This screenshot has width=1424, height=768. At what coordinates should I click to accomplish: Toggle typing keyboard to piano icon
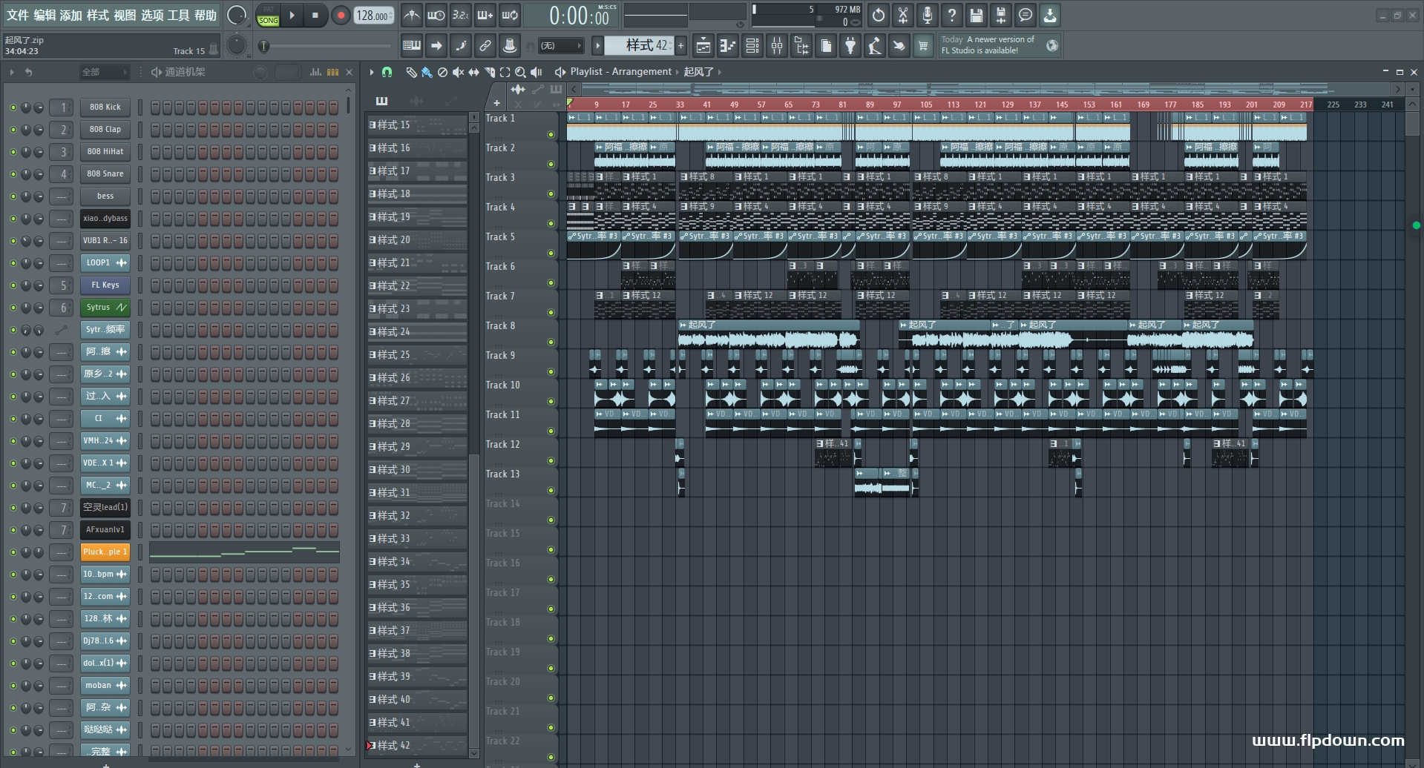pos(411,46)
